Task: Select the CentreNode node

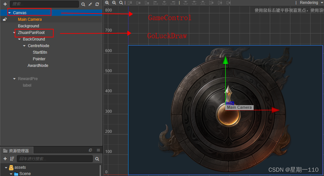Action: [39, 46]
